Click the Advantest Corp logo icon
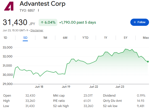The width and height of the screenshot is (152, 112). point(9,6)
